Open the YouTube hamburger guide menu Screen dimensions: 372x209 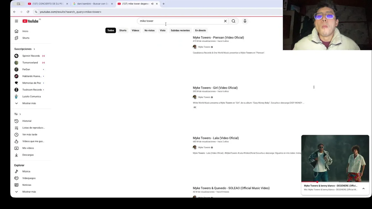[16, 21]
